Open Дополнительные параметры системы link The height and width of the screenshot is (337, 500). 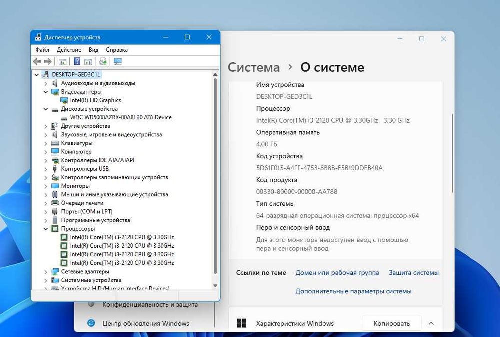coord(353,291)
